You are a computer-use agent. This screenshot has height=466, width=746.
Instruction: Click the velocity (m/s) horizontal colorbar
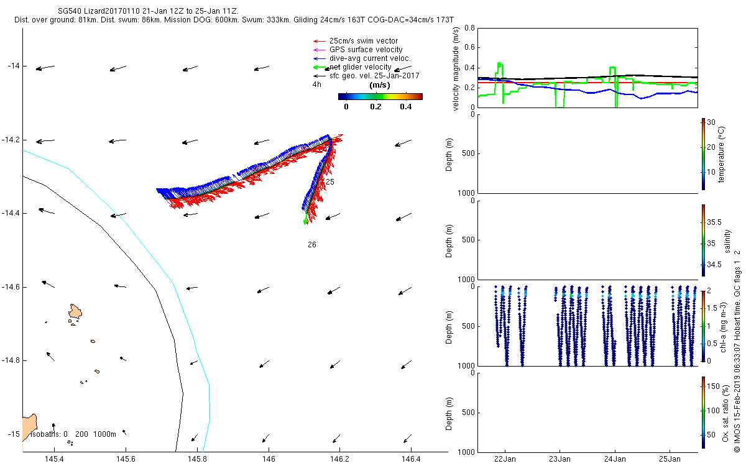pyautogui.click(x=380, y=96)
